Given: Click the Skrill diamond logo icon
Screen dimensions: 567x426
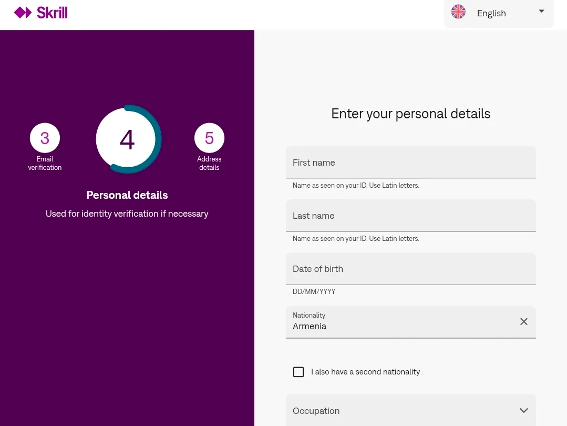Looking at the screenshot, I should tap(23, 13).
